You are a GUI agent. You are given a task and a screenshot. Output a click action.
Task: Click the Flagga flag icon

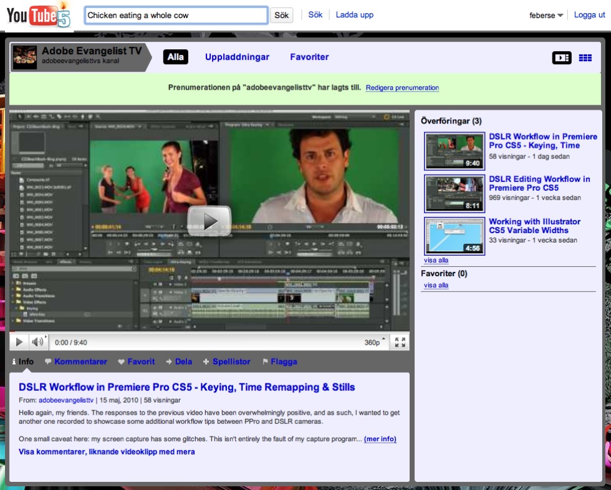point(265,362)
